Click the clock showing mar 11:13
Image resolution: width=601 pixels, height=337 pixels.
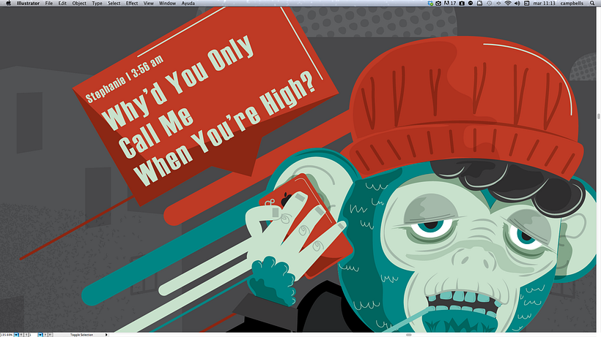(545, 3)
